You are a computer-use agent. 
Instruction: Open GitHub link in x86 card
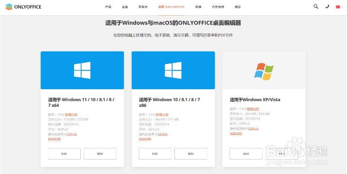click(163, 134)
